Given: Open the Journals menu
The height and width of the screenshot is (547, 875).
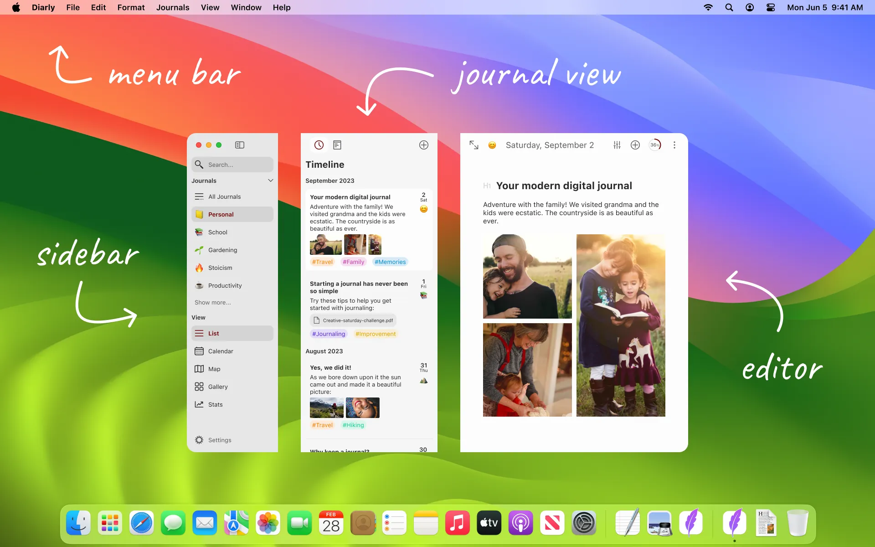Looking at the screenshot, I should pyautogui.click(x=173, y=7).
